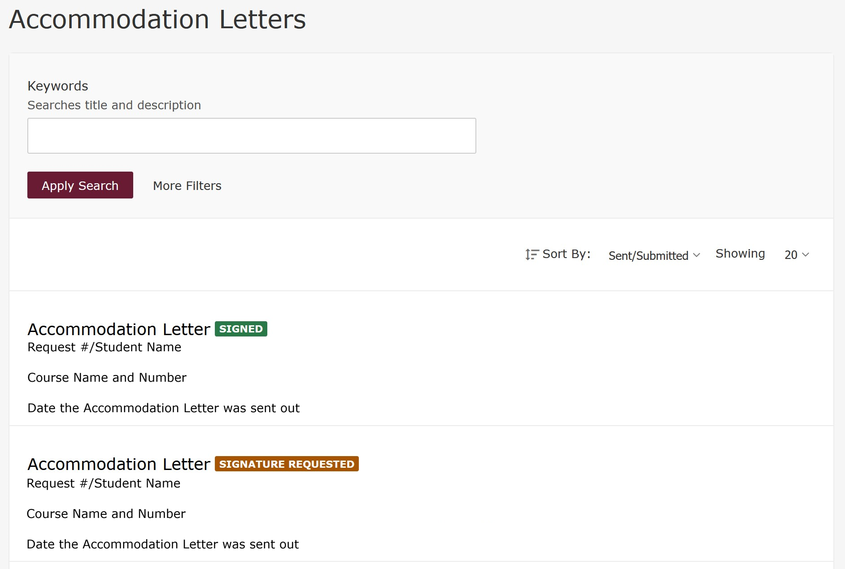Click Request #/Student Name on second letter
This screenshot has width=845, height=569.
coord(104,483)
